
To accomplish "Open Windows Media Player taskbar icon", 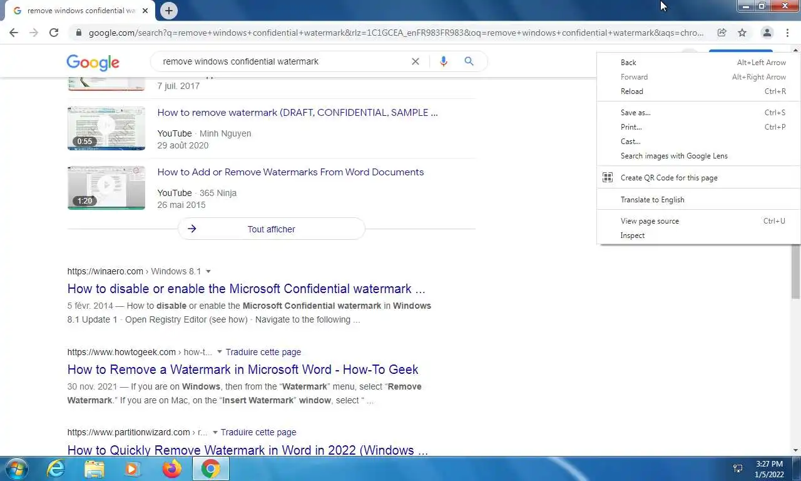I will point(132,468).
